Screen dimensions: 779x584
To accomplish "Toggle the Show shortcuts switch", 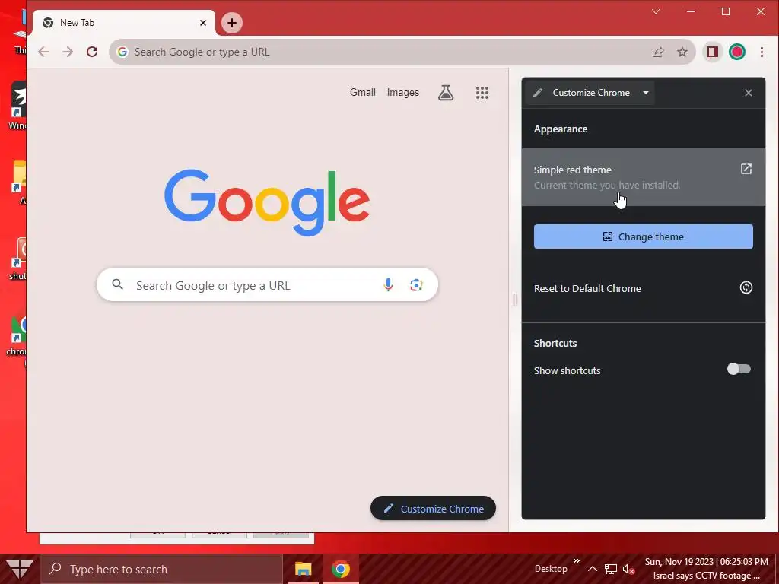I will click(739, 369).
